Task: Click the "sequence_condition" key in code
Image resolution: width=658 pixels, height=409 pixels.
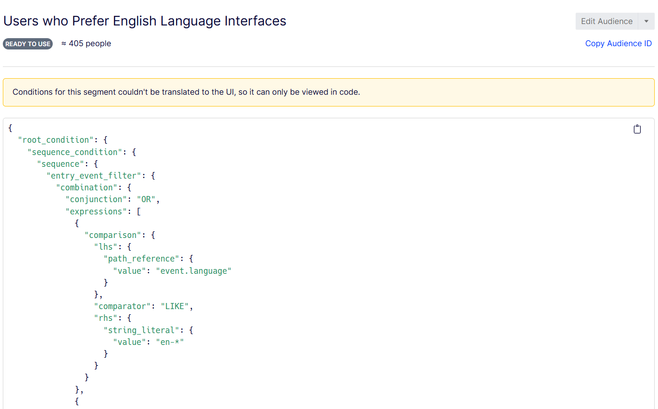Action: coord(75,152)
